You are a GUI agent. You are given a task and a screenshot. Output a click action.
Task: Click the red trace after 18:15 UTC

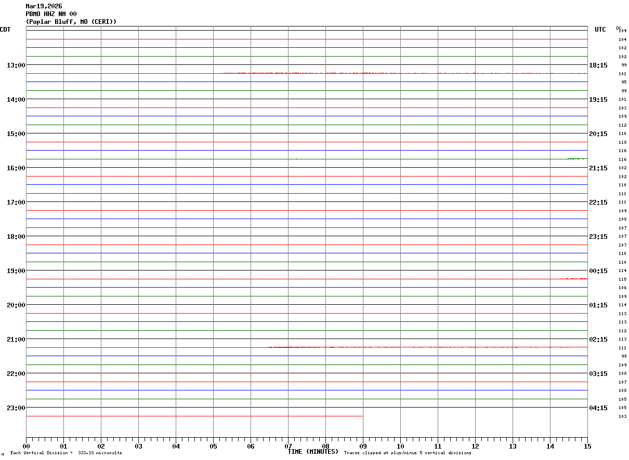(x=404, y=73)
